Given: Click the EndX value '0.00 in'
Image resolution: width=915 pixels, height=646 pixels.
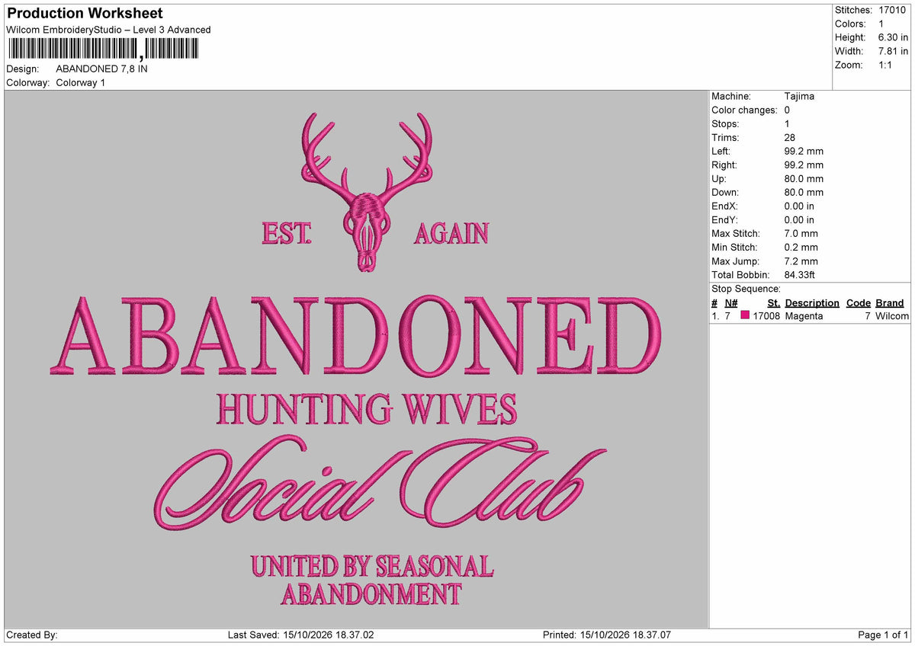Looking at the screenshot, I should coord(799,206).
